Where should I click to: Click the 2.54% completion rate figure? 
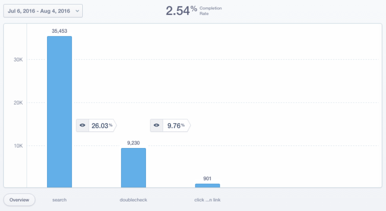click(180, 11)
